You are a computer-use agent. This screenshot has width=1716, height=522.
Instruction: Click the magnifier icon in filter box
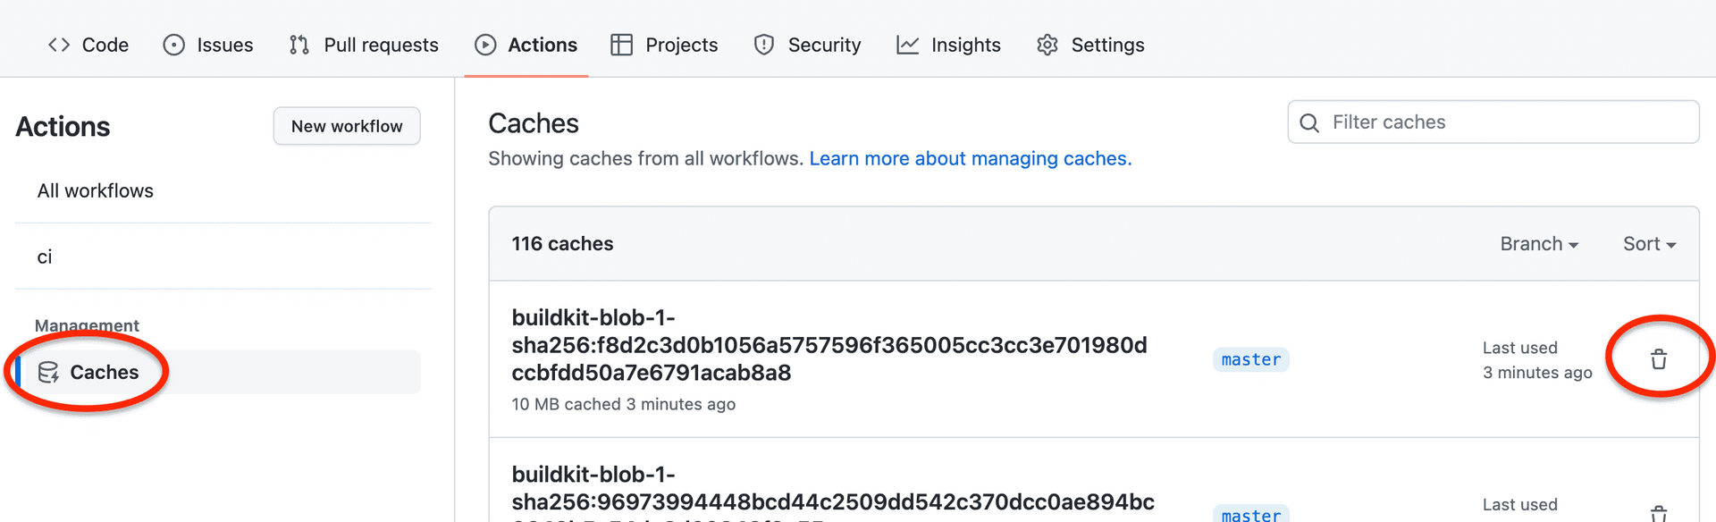pos(1309,122)
